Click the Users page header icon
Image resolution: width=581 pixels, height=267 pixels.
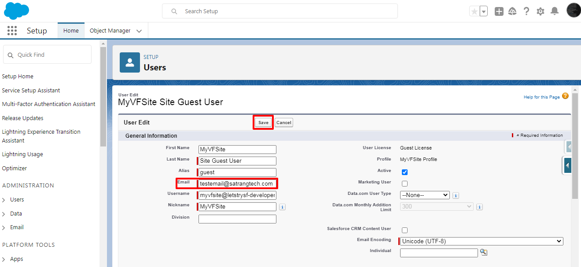click(130, 62)
